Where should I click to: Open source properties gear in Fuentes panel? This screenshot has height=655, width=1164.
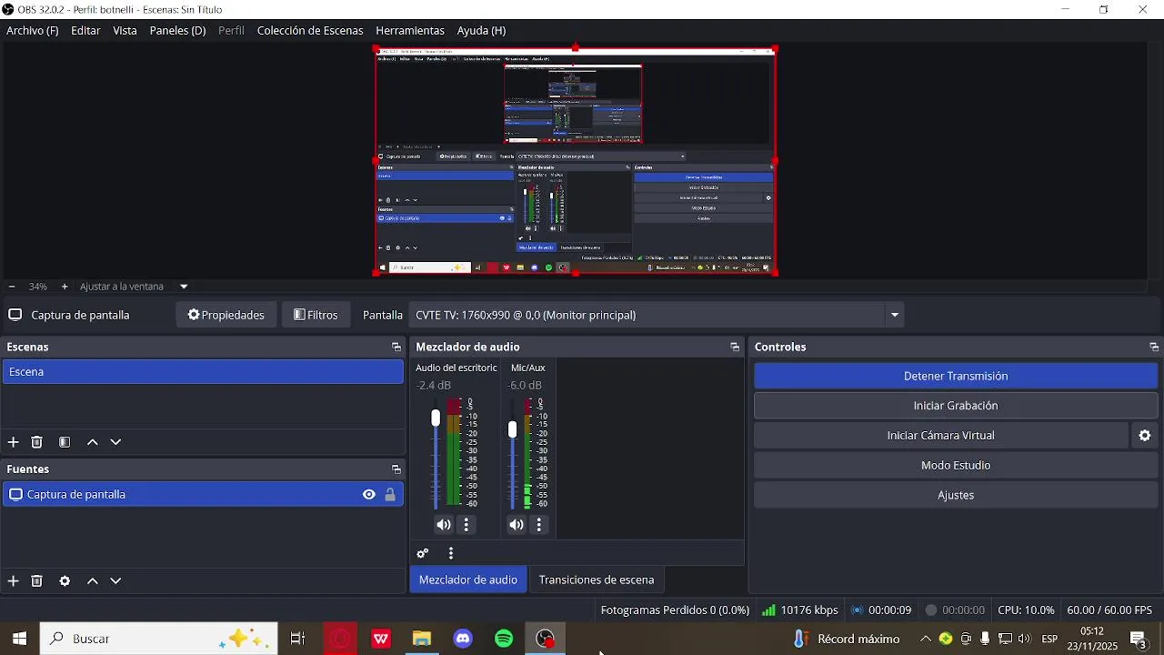pos(65,581)
